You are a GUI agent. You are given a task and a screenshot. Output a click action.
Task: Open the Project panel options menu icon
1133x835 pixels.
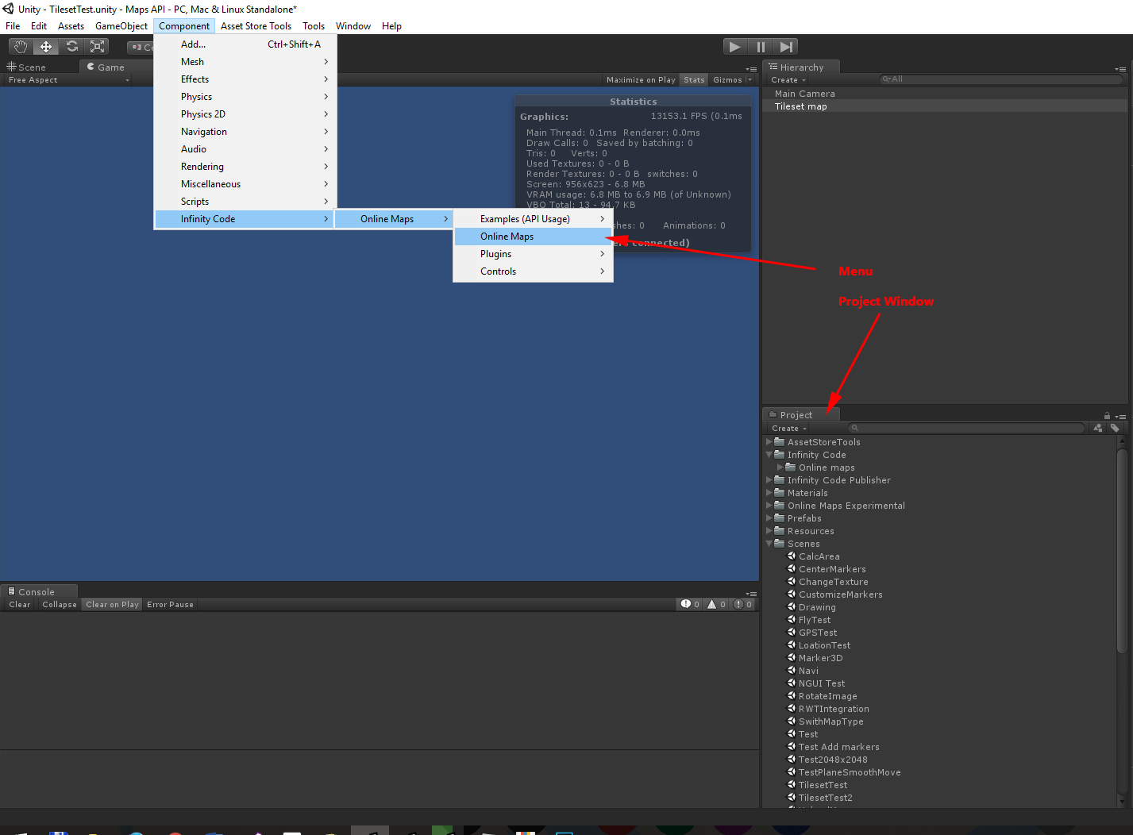(1120, 416)
